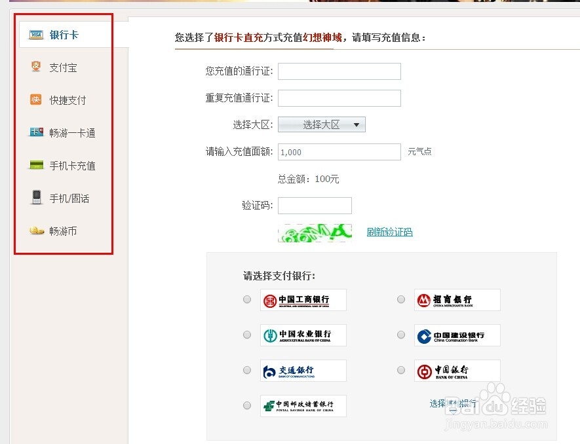Click the 中国建设银行 logo

[457, 335]
